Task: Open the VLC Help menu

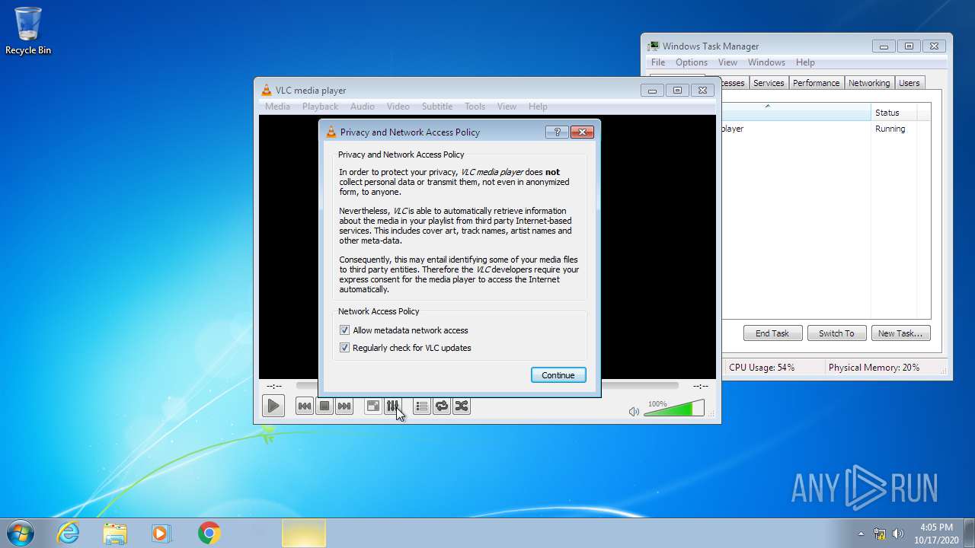Action: pos(538,107)
